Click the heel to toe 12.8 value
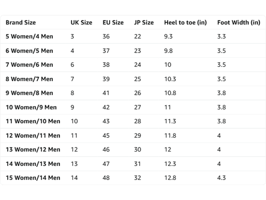The height and width of the screenshot is (200, 266). 170,178
